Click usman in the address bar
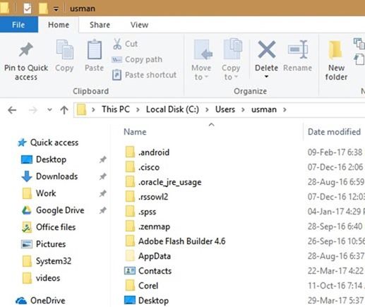Image resolution: width=365 pixels, height=307 pixels. click(x=264, y=109)
